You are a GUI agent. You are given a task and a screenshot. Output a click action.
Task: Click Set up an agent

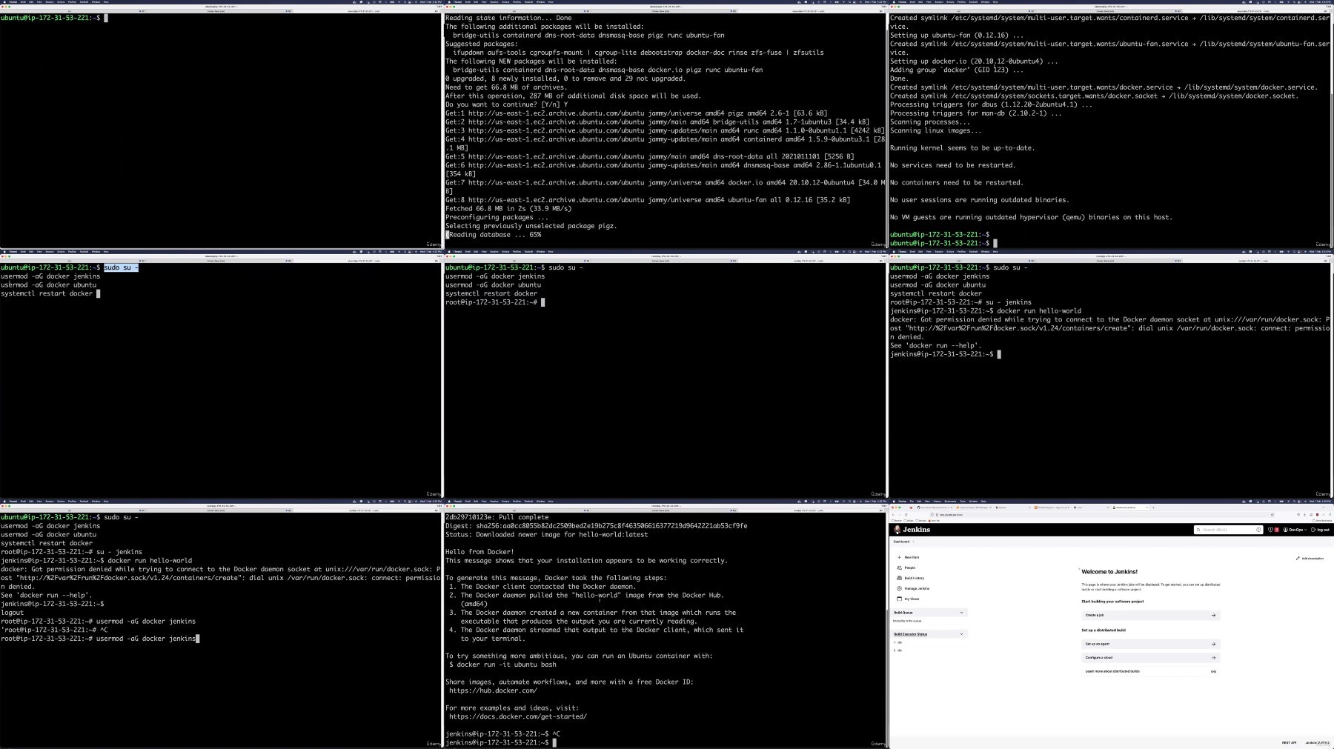pos(1150,644)
